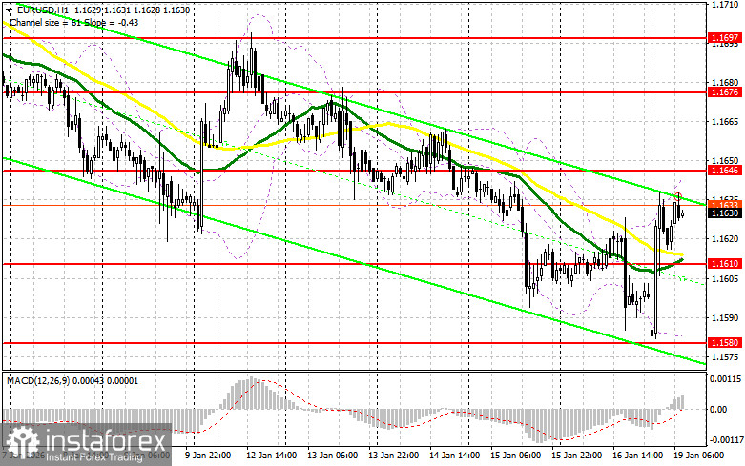Click the '15 Jan 22:00' time axis label

(577, 456)
